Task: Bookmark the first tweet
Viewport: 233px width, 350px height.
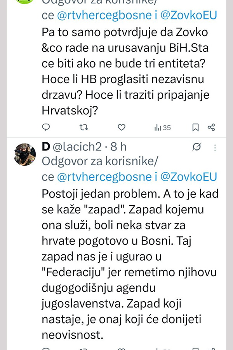Action: pyautogui.click(x=196, y=127)
